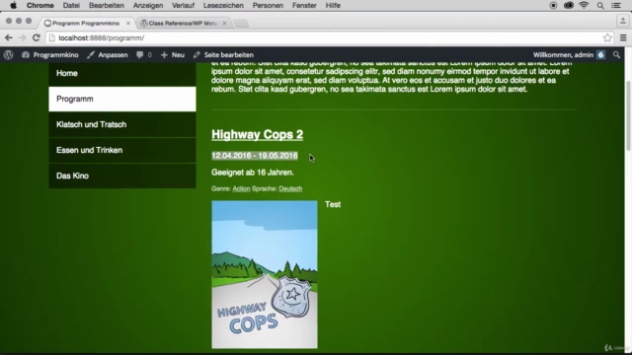Open Notification Center list icon
The image size is (632, 355).
(616, 5)
